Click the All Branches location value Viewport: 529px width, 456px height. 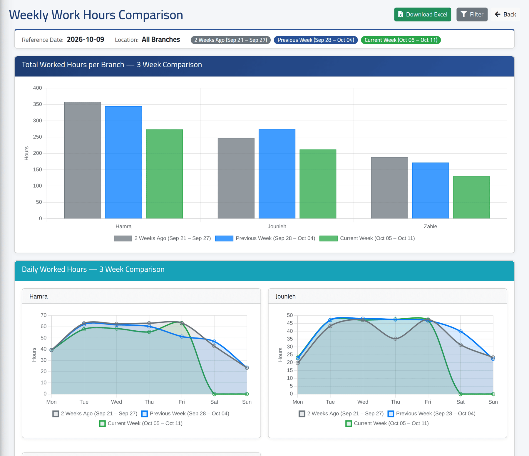161,39
